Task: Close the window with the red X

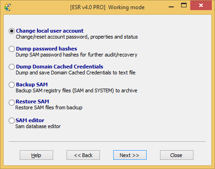Action: (x=201, y=6)
